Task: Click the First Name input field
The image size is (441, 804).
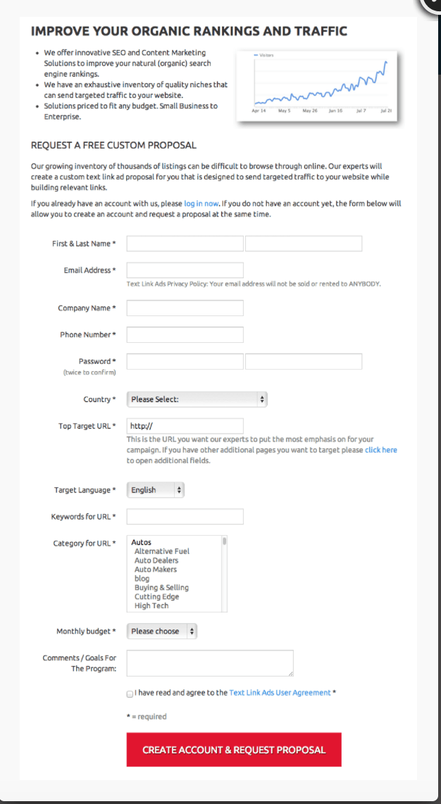Action: (x=184, y=243)
